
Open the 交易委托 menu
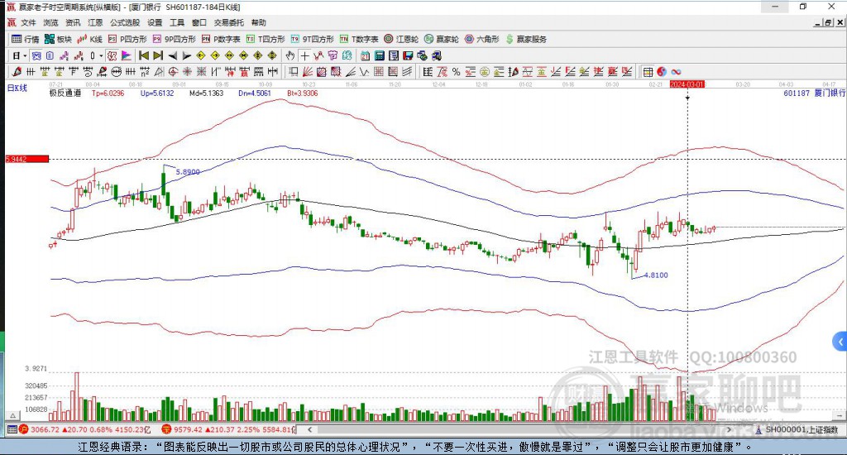229,22
